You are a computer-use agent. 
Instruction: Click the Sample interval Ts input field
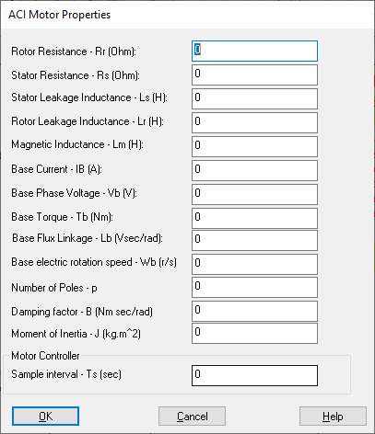[x=254, y=375]
